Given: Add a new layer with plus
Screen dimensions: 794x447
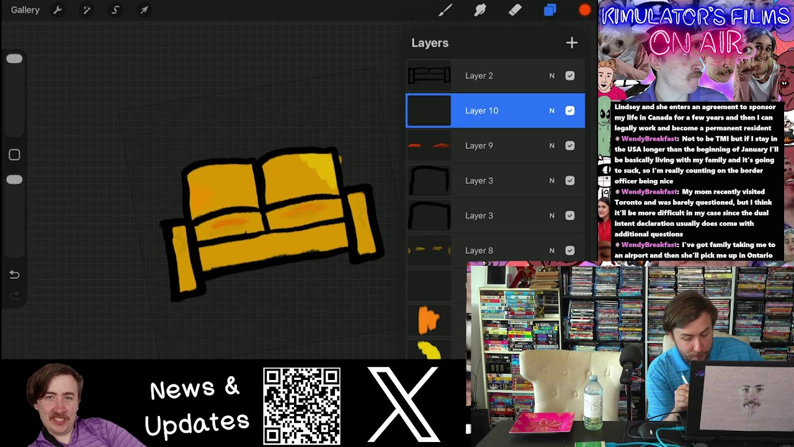Looking at the screenshot, I should (571, 43).
